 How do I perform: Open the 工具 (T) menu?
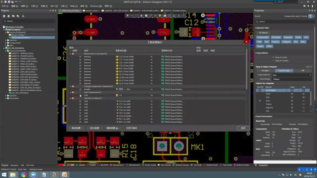pos(64,6)
